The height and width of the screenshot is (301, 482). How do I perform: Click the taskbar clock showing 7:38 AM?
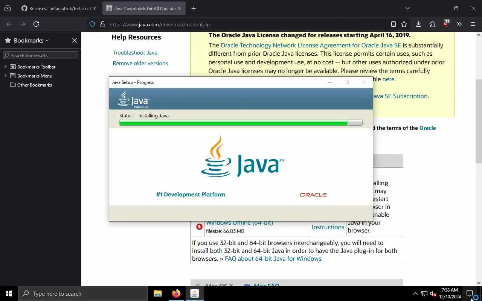pyautogui.click(x=450, y=293)
